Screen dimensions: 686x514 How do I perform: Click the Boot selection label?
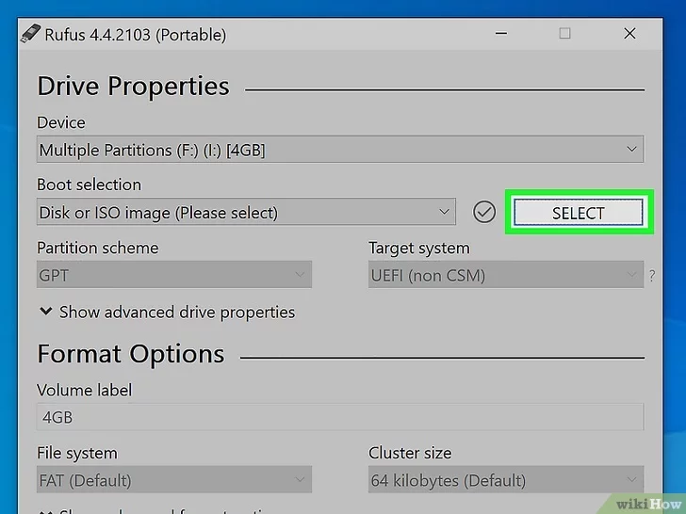click(90, 185)
